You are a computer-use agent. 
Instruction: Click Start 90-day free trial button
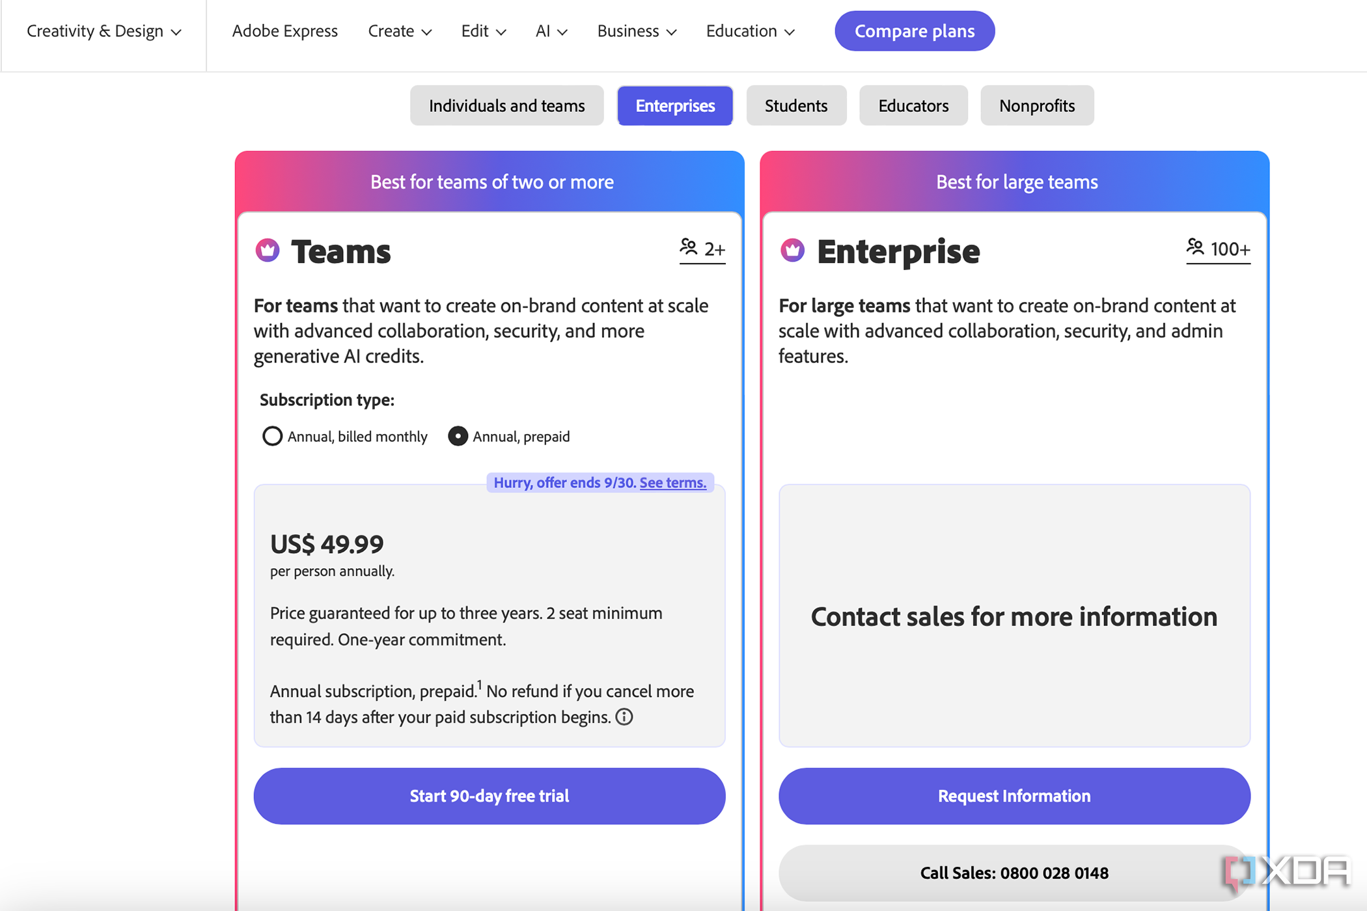pos(490,795)
